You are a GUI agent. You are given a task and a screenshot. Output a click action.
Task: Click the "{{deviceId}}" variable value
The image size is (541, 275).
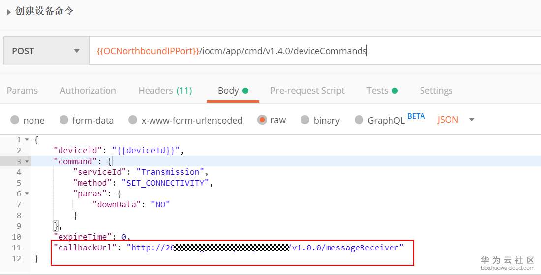tap(146, 150)
